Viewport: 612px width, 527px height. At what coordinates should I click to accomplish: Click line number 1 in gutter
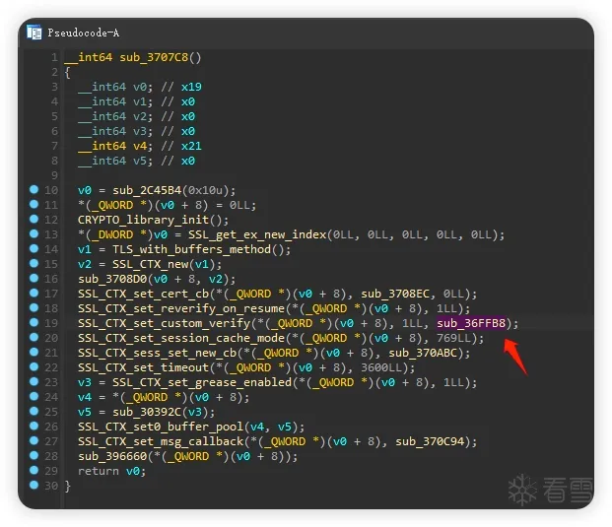click(x=54, y=57)
